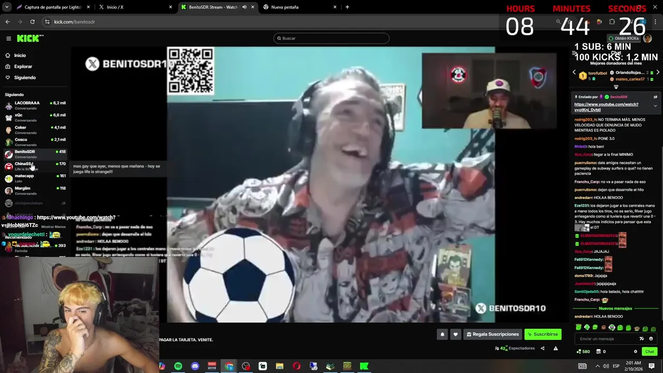Open Spotify from the taskbar
The width and height of the screenshot is (663, 373).
178,366
